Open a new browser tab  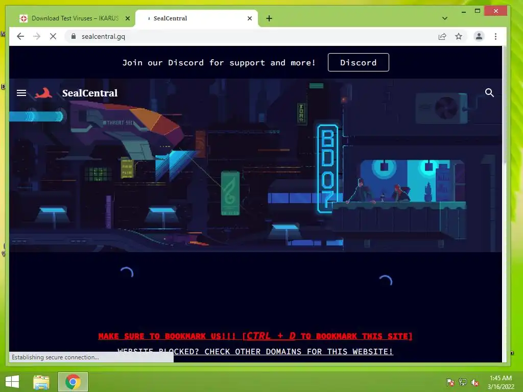pyautogui.click(x=269, y=18)
